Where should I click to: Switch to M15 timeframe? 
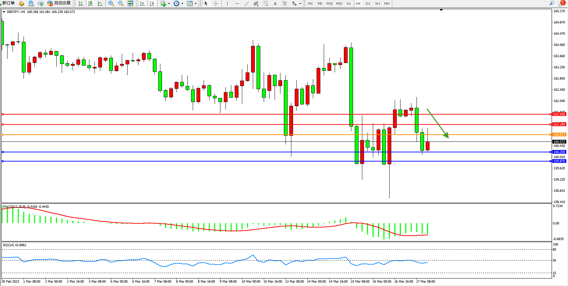click(329, 3)
